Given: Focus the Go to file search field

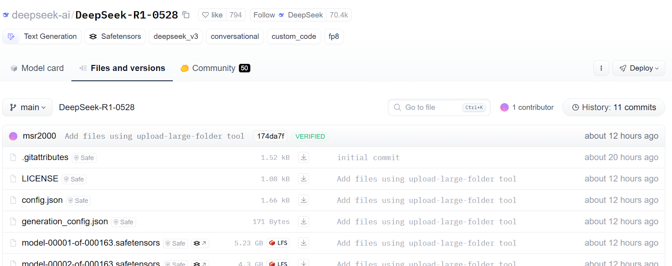Looking at the screenshot, I should coord(439,107).
